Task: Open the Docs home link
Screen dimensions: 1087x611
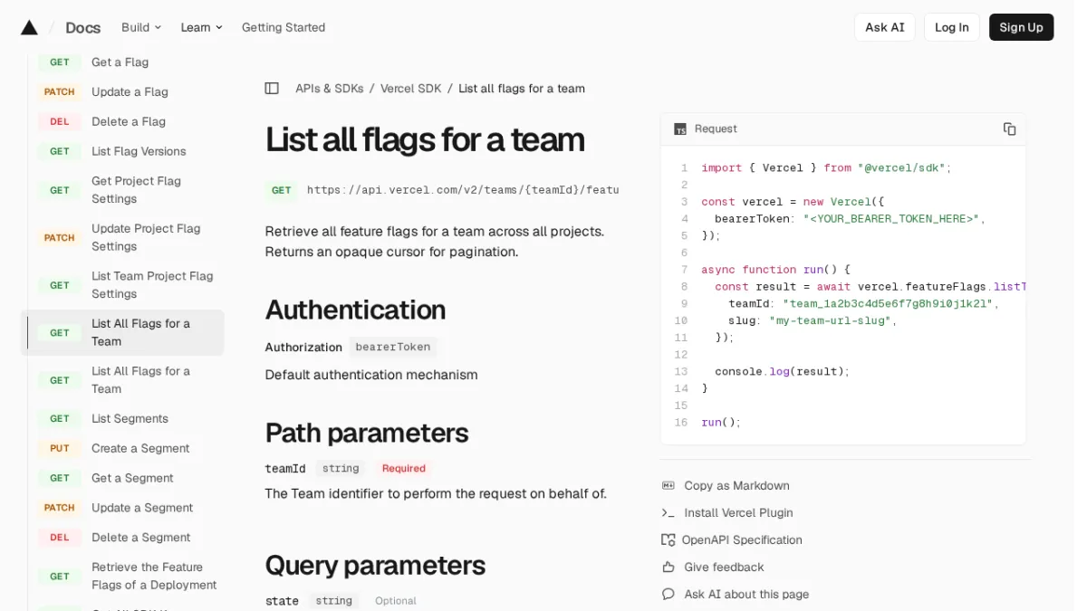Action: (x=82, y=27)
